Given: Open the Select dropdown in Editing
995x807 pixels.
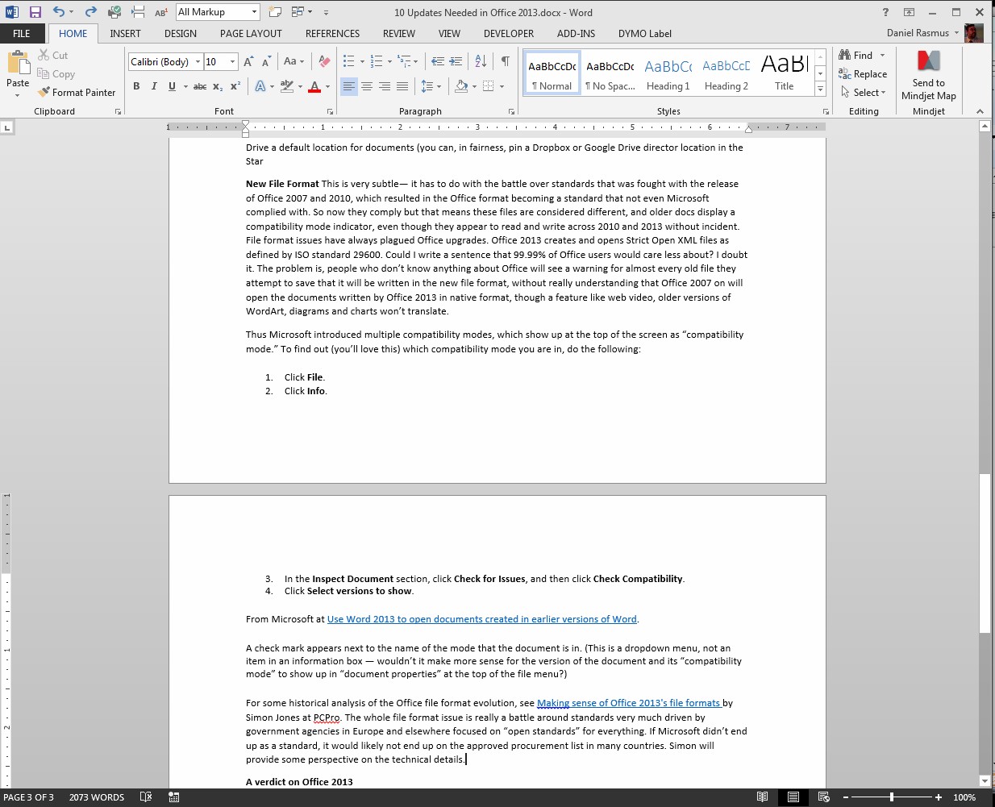Looking at the screenshot, I should 863,93.
